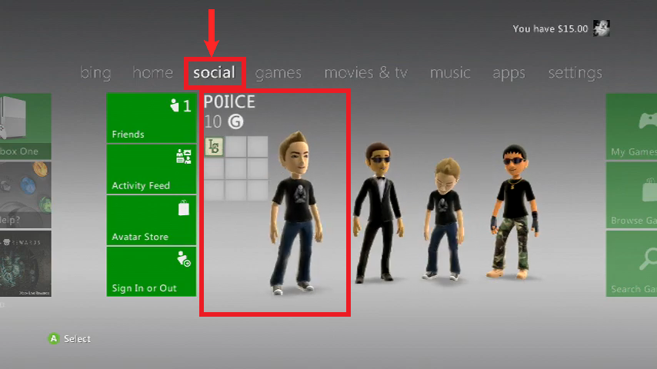Click the gamerpic next to account balance
657x369 pixels.
tap(602, 28)
